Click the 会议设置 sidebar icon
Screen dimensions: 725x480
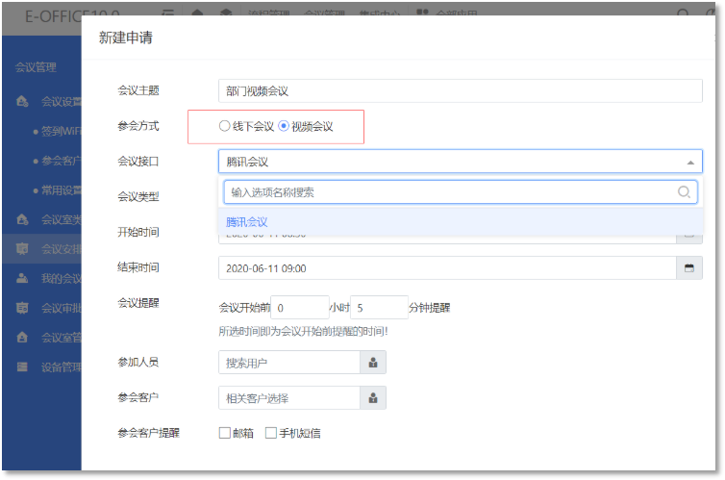(22, 101)
